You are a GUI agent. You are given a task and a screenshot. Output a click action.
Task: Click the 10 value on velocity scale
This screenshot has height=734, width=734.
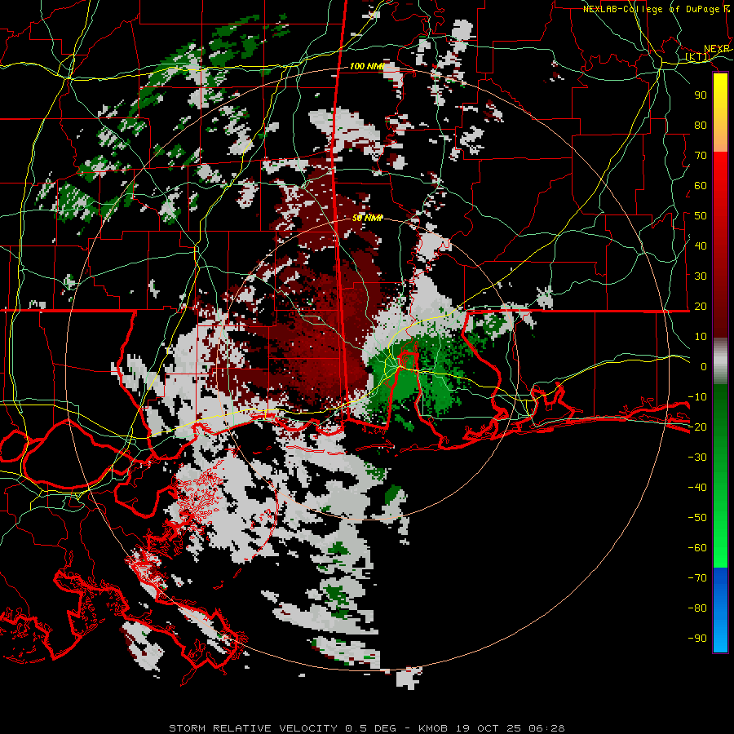701,337
